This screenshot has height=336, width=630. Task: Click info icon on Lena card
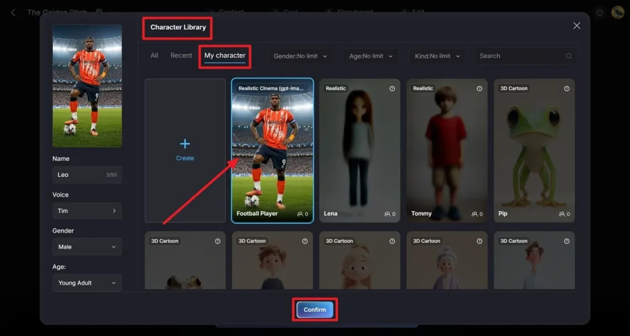tap(392, 88)
